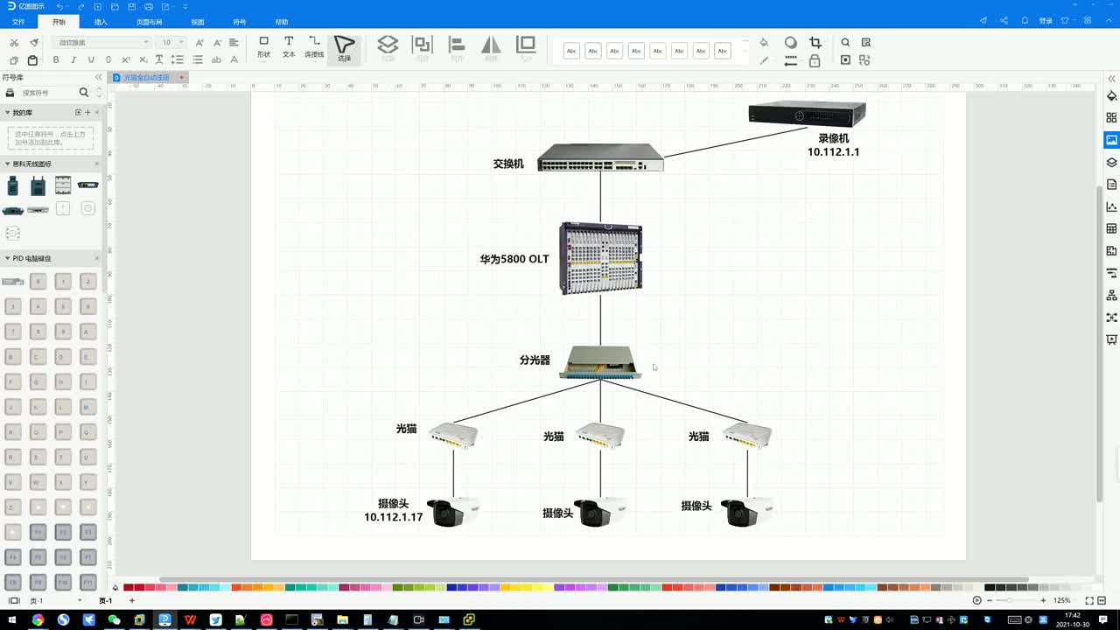Click the Print icon in title bar

[149, 6]
